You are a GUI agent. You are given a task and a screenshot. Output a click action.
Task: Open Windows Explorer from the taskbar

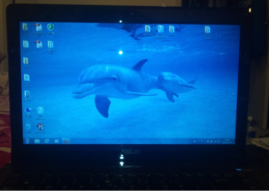pos(37,141)
